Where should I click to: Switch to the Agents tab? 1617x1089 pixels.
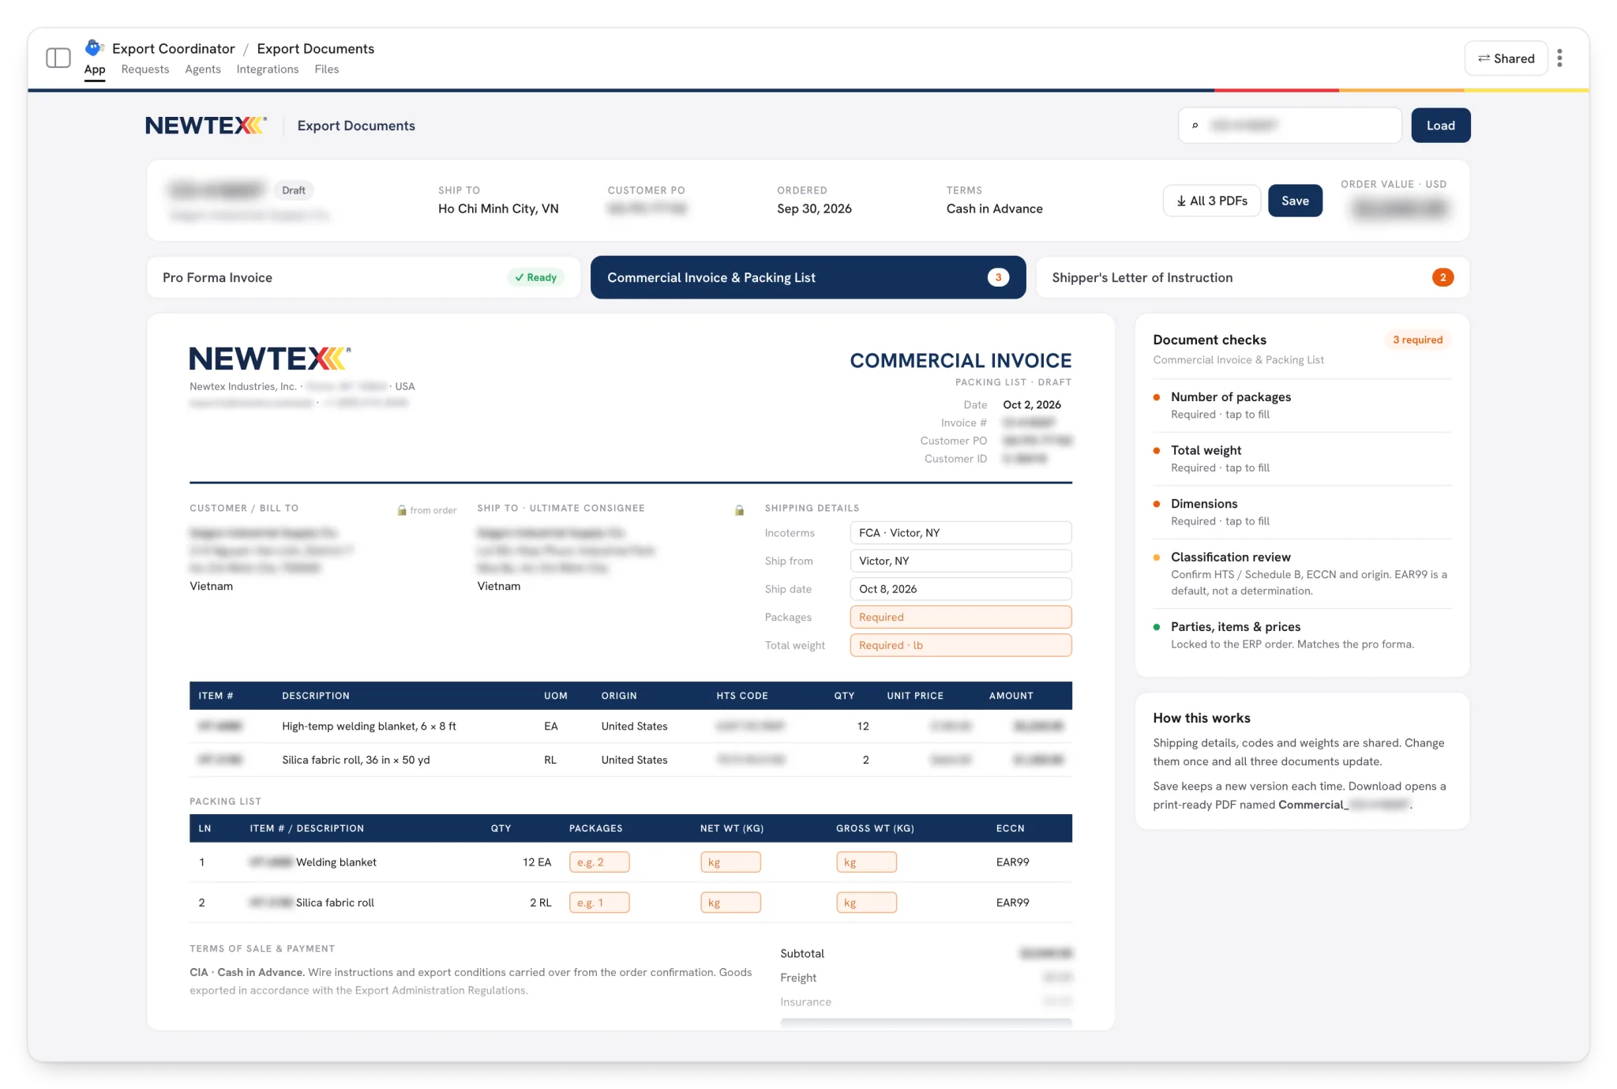[x=203, y=69]
